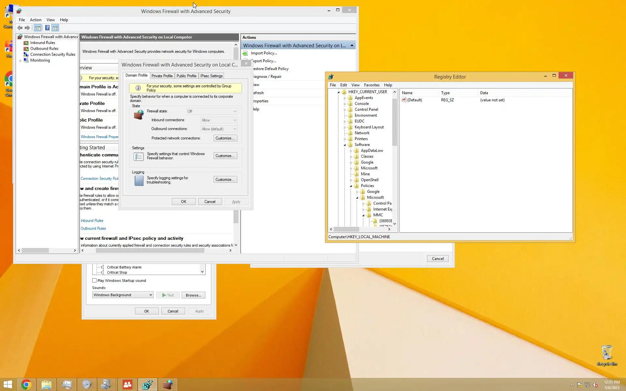Image resolution: width=626 pixels, height=391 pixels.
Task: Click the Back arrow toolbar icon
Action: point(20,28)
